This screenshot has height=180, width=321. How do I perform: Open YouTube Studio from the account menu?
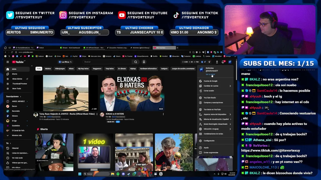[x=215, y=98]
